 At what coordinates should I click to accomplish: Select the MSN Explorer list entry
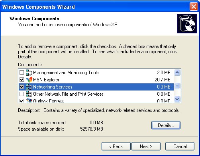(96, 80)
